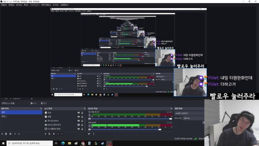Screen dimensions: 259x146
Task: Hide the 디스플레이 캡쳐 source
Action: pyautogui.click(x=79, y=129)
